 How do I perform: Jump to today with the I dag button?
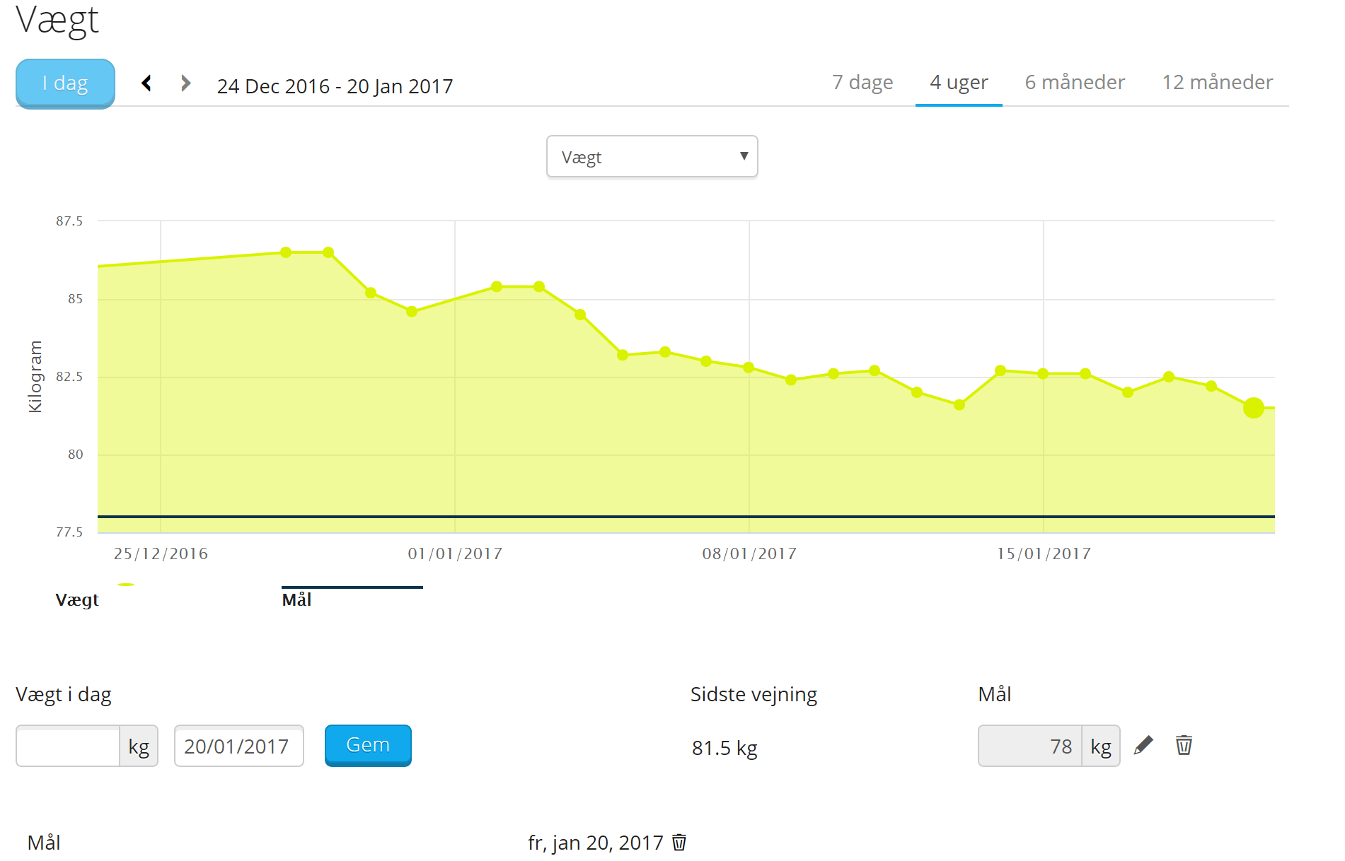coord(64,83)
